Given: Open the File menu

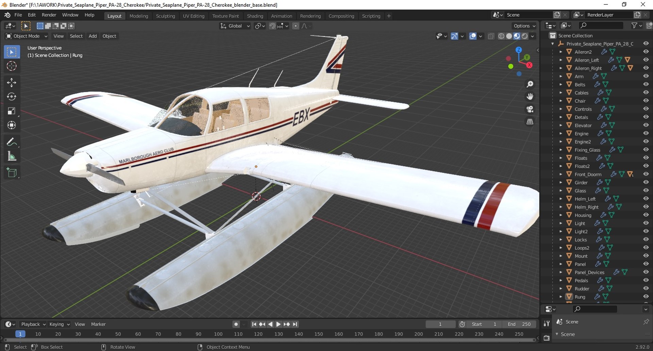Looking at the screenshot, I should 18,15.
